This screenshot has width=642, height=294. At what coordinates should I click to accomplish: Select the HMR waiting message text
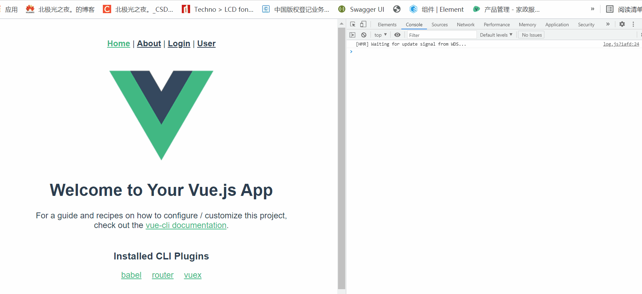pyautogui.click(x=411, y=44)
